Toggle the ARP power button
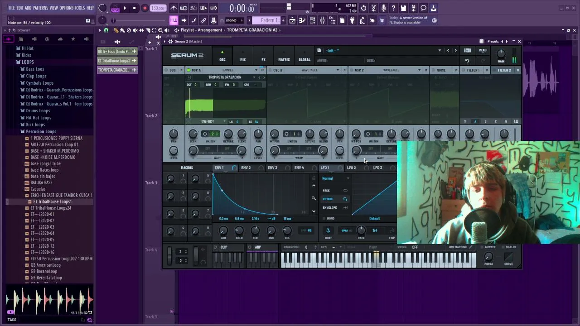 250,247
